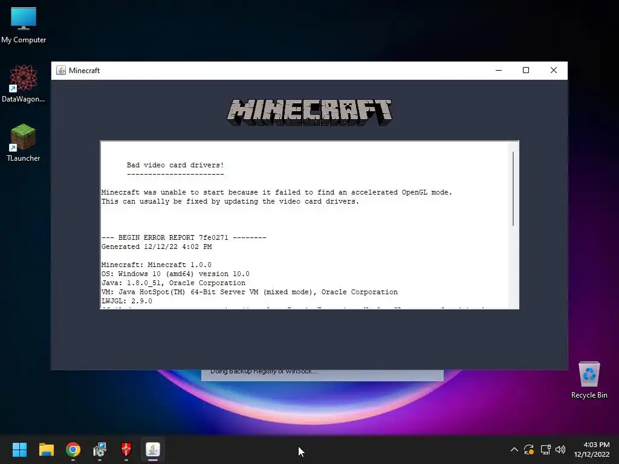The height and width of the screenshot is (464, 619).
Task: Click the 'OS: Windows 10 (amd64)' line
Action: pos(175,274)
